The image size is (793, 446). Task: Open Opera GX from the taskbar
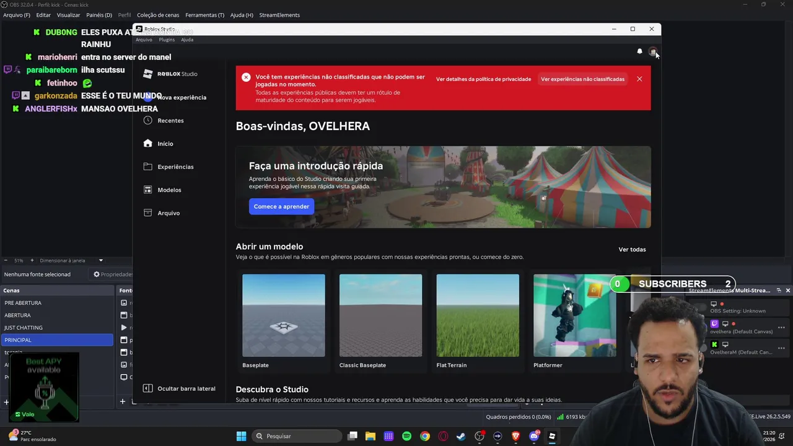point(443,436)
